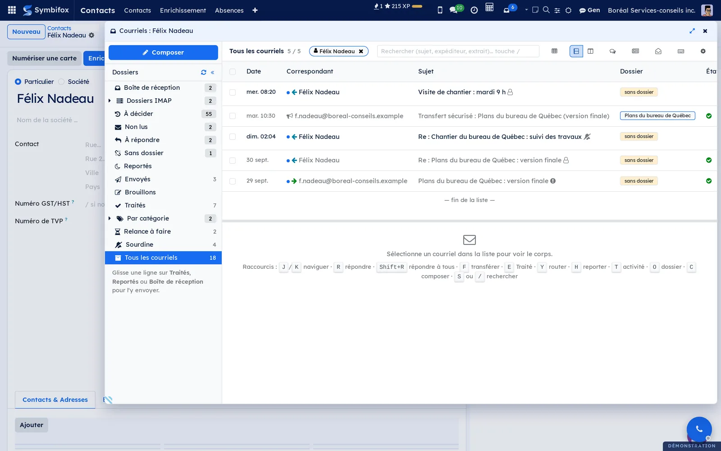Screen dimensions: 721x451
Task: Expand the Dossiers IMAP folder tree
Action: pyautogui.click(x=110, y=101)
